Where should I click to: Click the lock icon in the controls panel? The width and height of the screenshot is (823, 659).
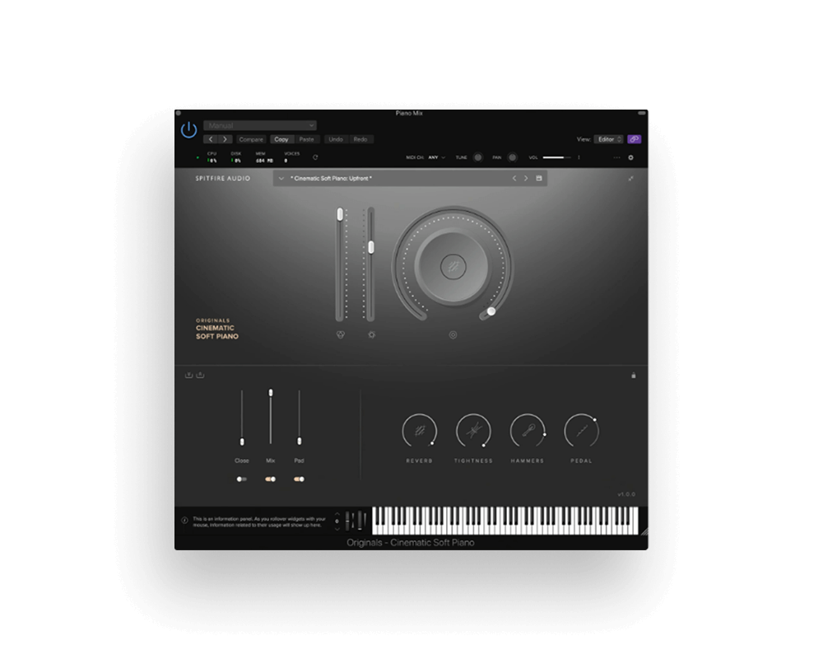[634, 376]
